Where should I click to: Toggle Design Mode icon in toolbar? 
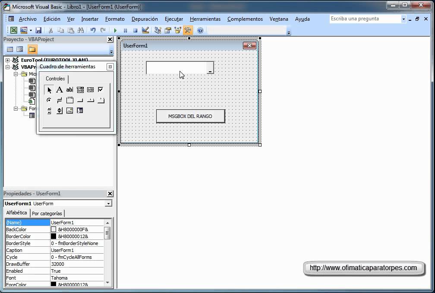coord(145,30)
